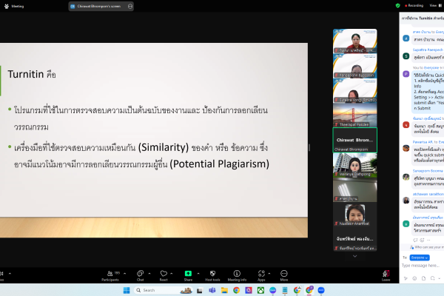Screen dimensions: 444x296
Task: Click the green Share screen button
Action: pyautogui.click(x=188, y=275)
